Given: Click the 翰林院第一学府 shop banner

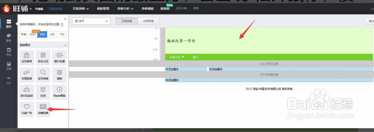Looking at the screenshot, I should [x=269, y=41].
